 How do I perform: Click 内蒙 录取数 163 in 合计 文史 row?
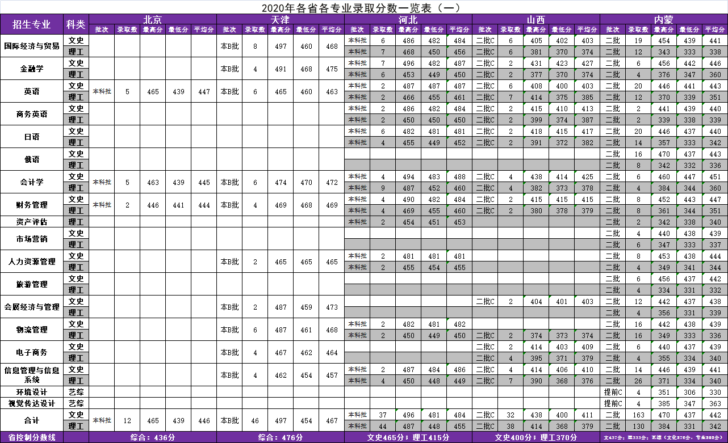[x=638, y=415]
